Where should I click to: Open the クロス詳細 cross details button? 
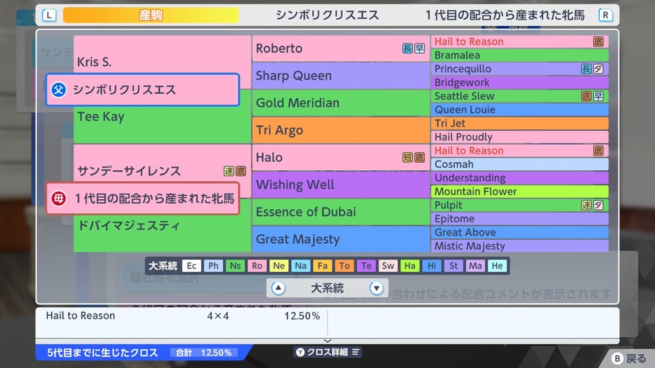coord(327,352)
